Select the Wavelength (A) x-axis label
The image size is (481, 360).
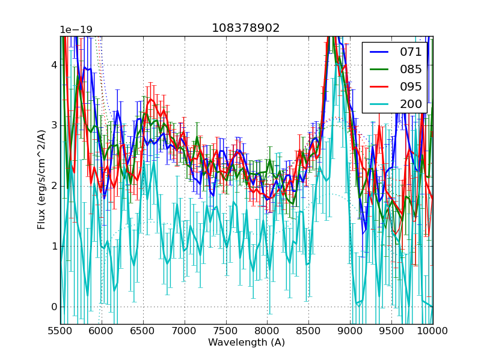[x=247, y=343]
